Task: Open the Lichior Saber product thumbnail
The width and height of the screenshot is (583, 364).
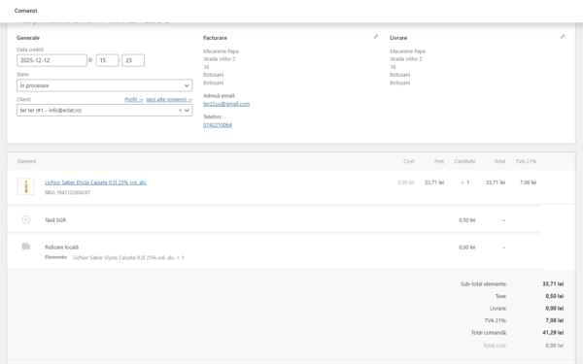Action: [x=26, y=186]
